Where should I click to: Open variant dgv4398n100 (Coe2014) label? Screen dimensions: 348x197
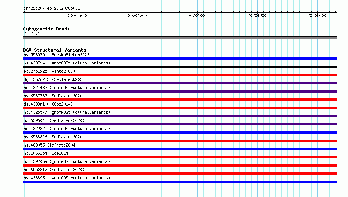tap(48, 104)
